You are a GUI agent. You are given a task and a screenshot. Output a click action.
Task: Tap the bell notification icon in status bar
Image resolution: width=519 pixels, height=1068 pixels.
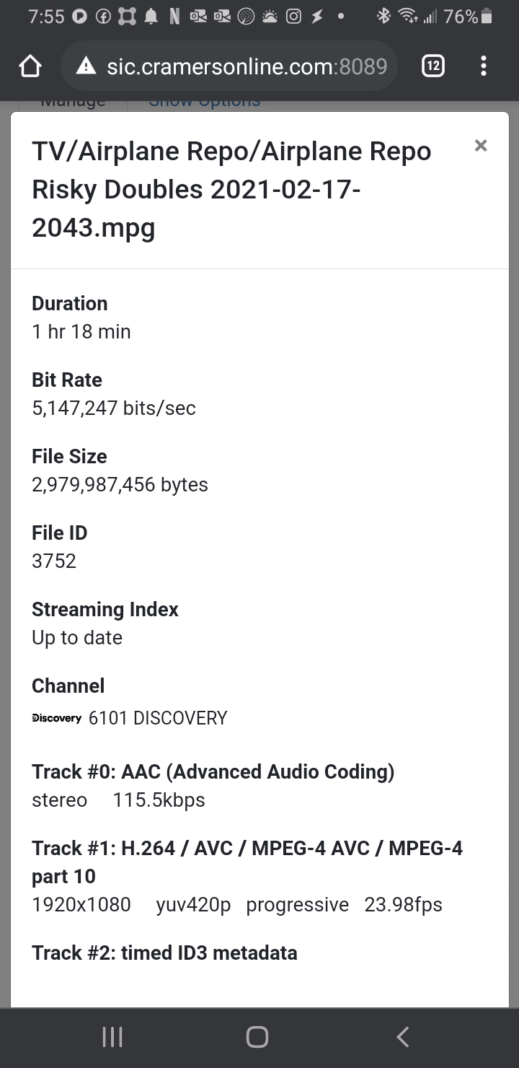(148, 15)
